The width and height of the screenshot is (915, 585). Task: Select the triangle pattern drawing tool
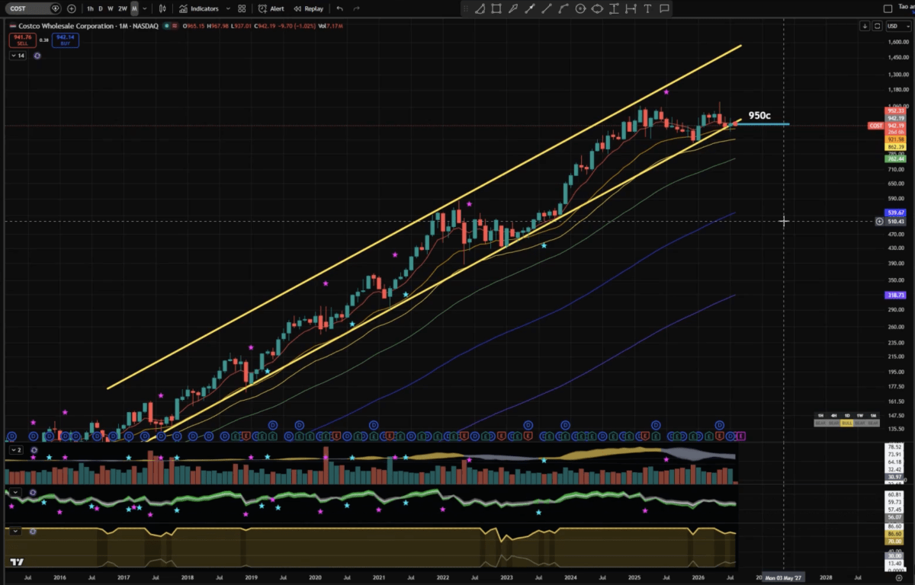(x=480, y=8)
